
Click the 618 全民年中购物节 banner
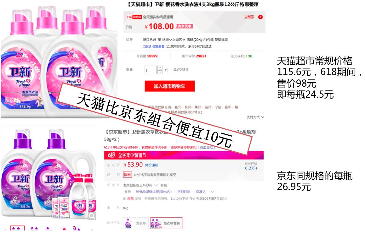184,155
